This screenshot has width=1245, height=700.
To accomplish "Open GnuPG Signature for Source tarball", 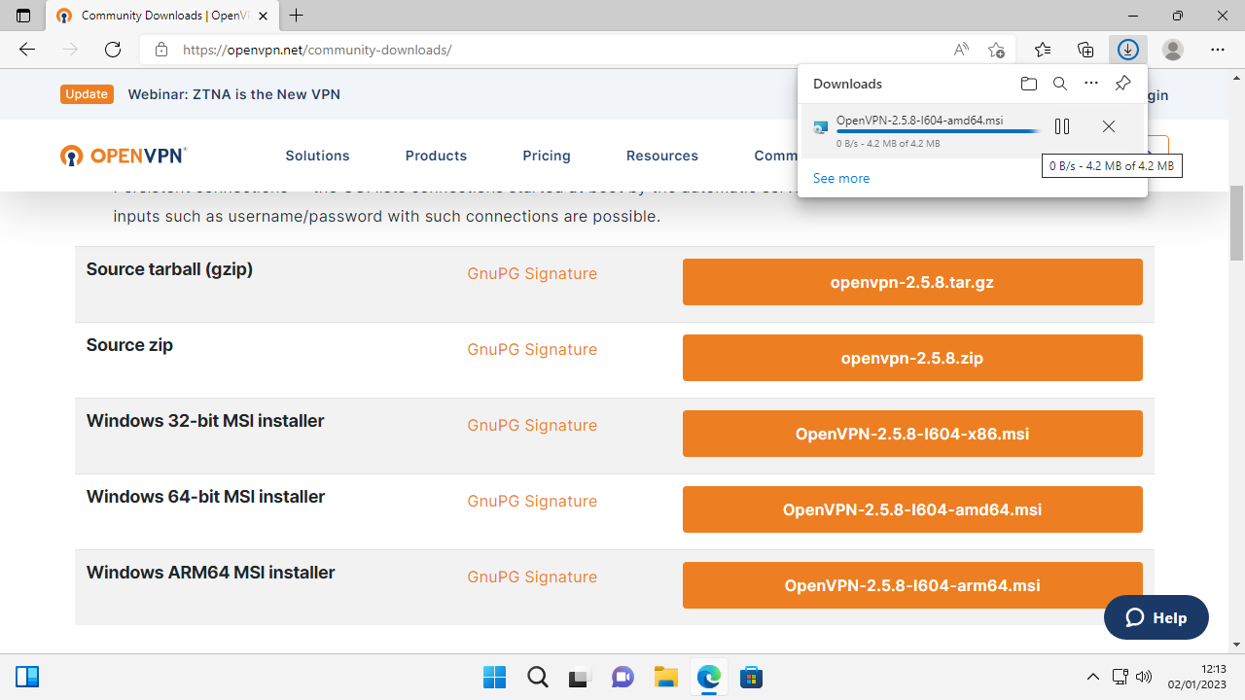I will pyautogui.click(x=532, y=274).
